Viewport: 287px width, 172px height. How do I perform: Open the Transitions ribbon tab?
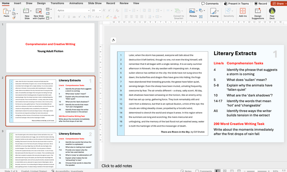click(57, 3)
